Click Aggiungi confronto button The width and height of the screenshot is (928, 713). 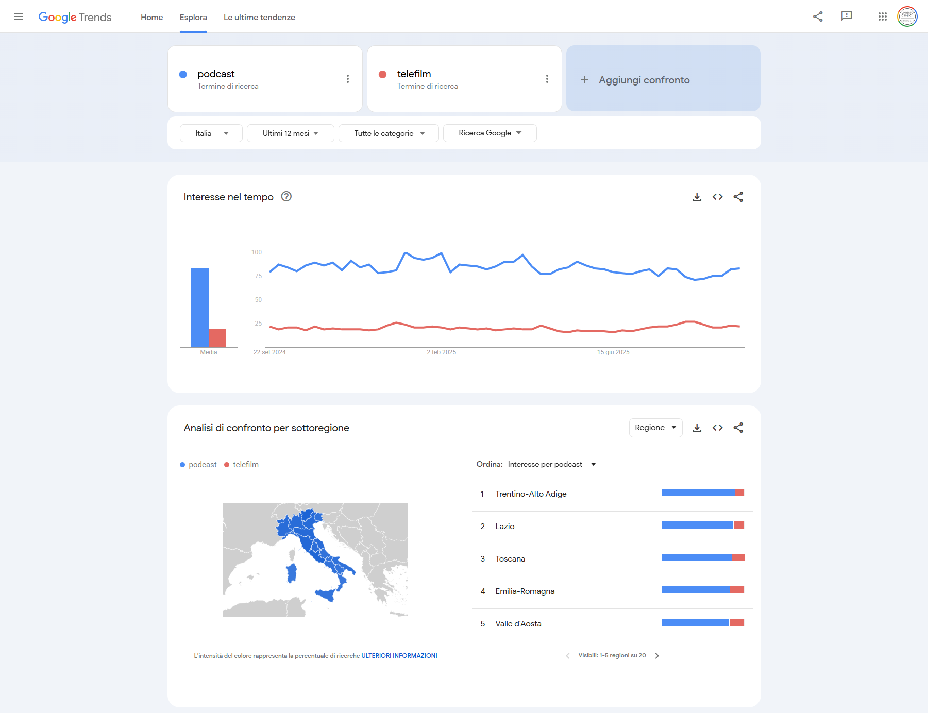(663, 79)
